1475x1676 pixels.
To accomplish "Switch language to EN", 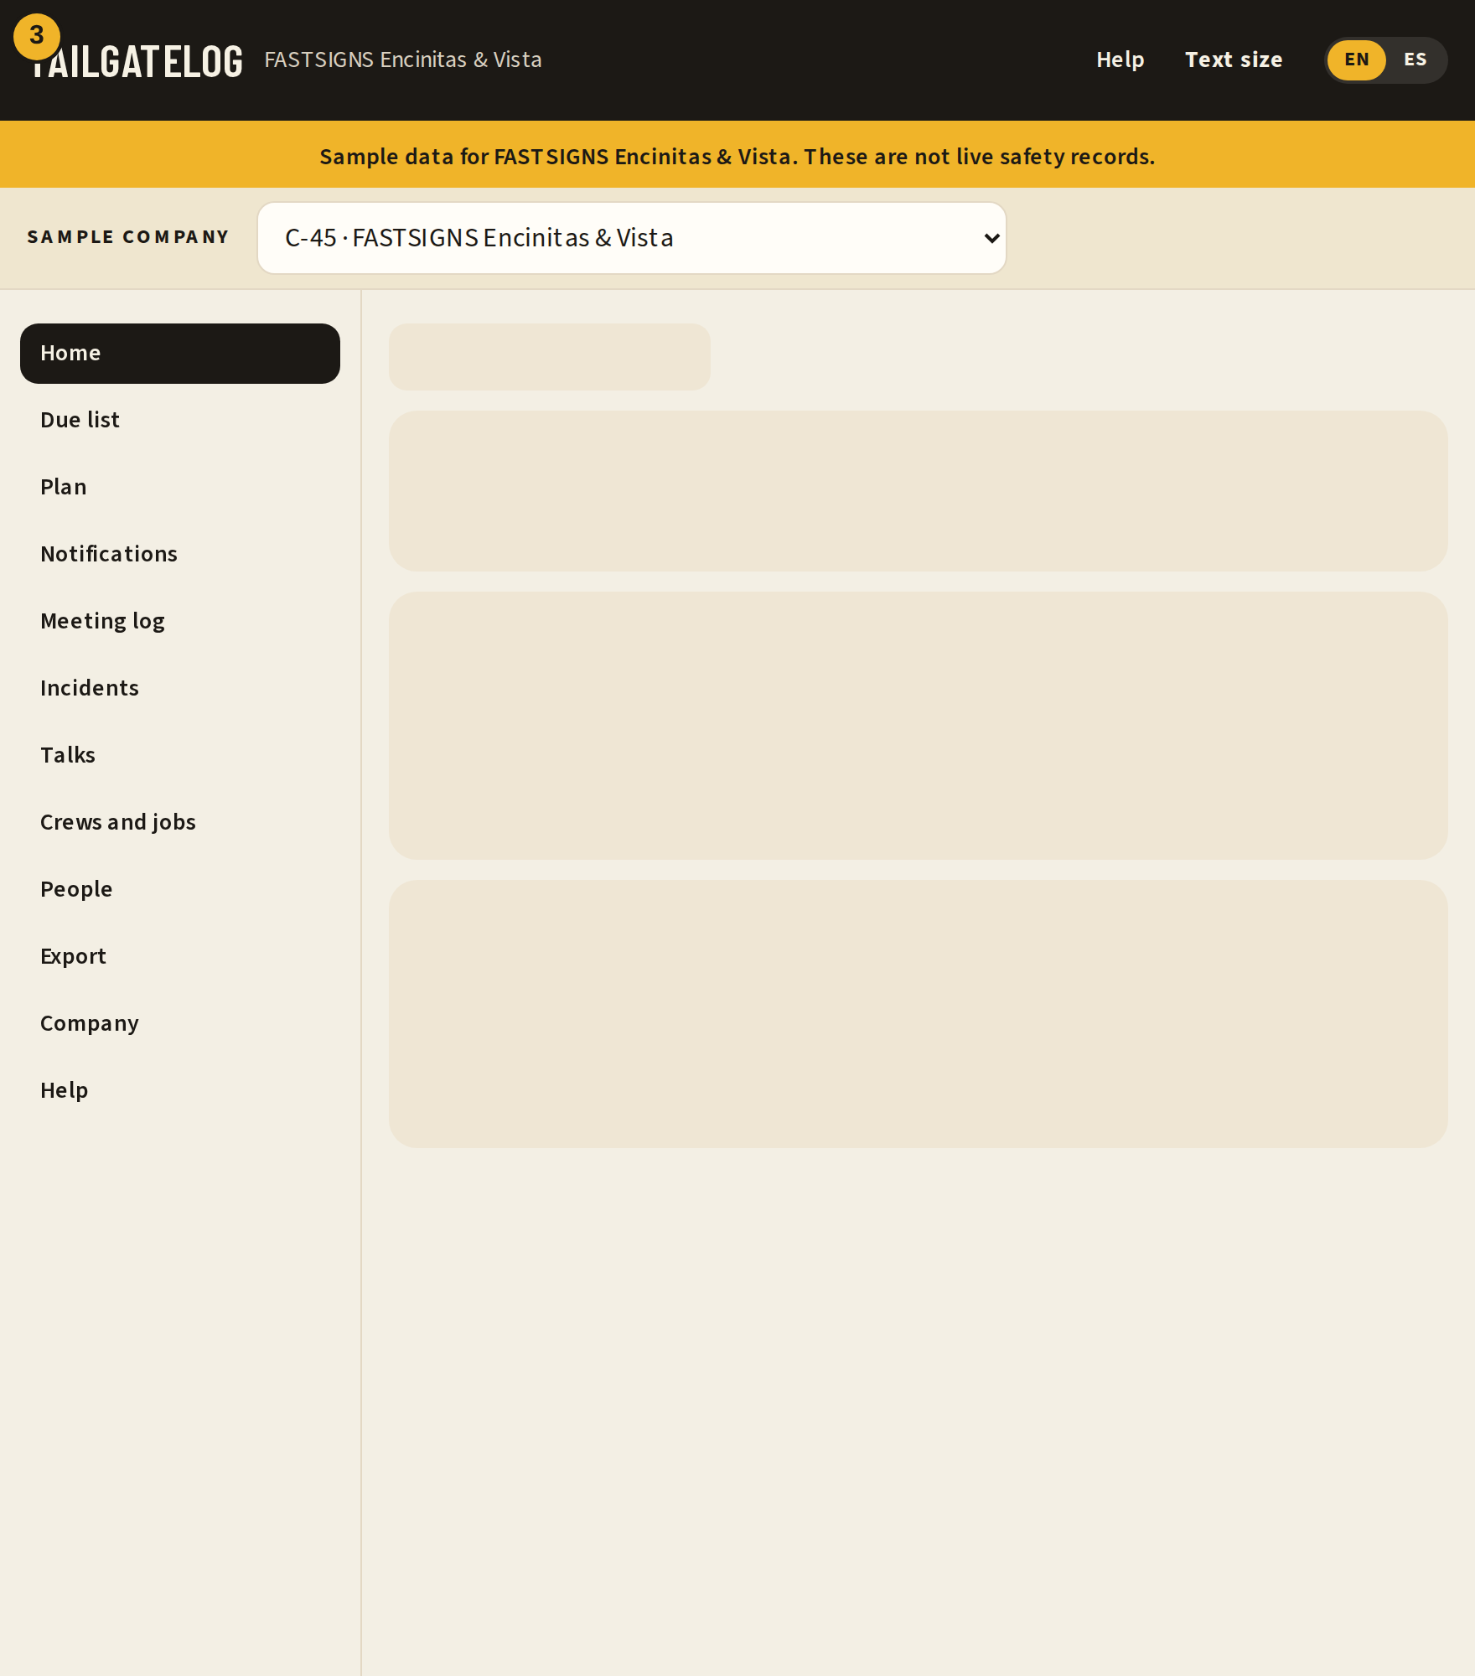I will pos(1356,60).
